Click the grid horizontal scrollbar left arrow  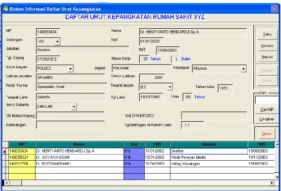(x=6, y=183)
